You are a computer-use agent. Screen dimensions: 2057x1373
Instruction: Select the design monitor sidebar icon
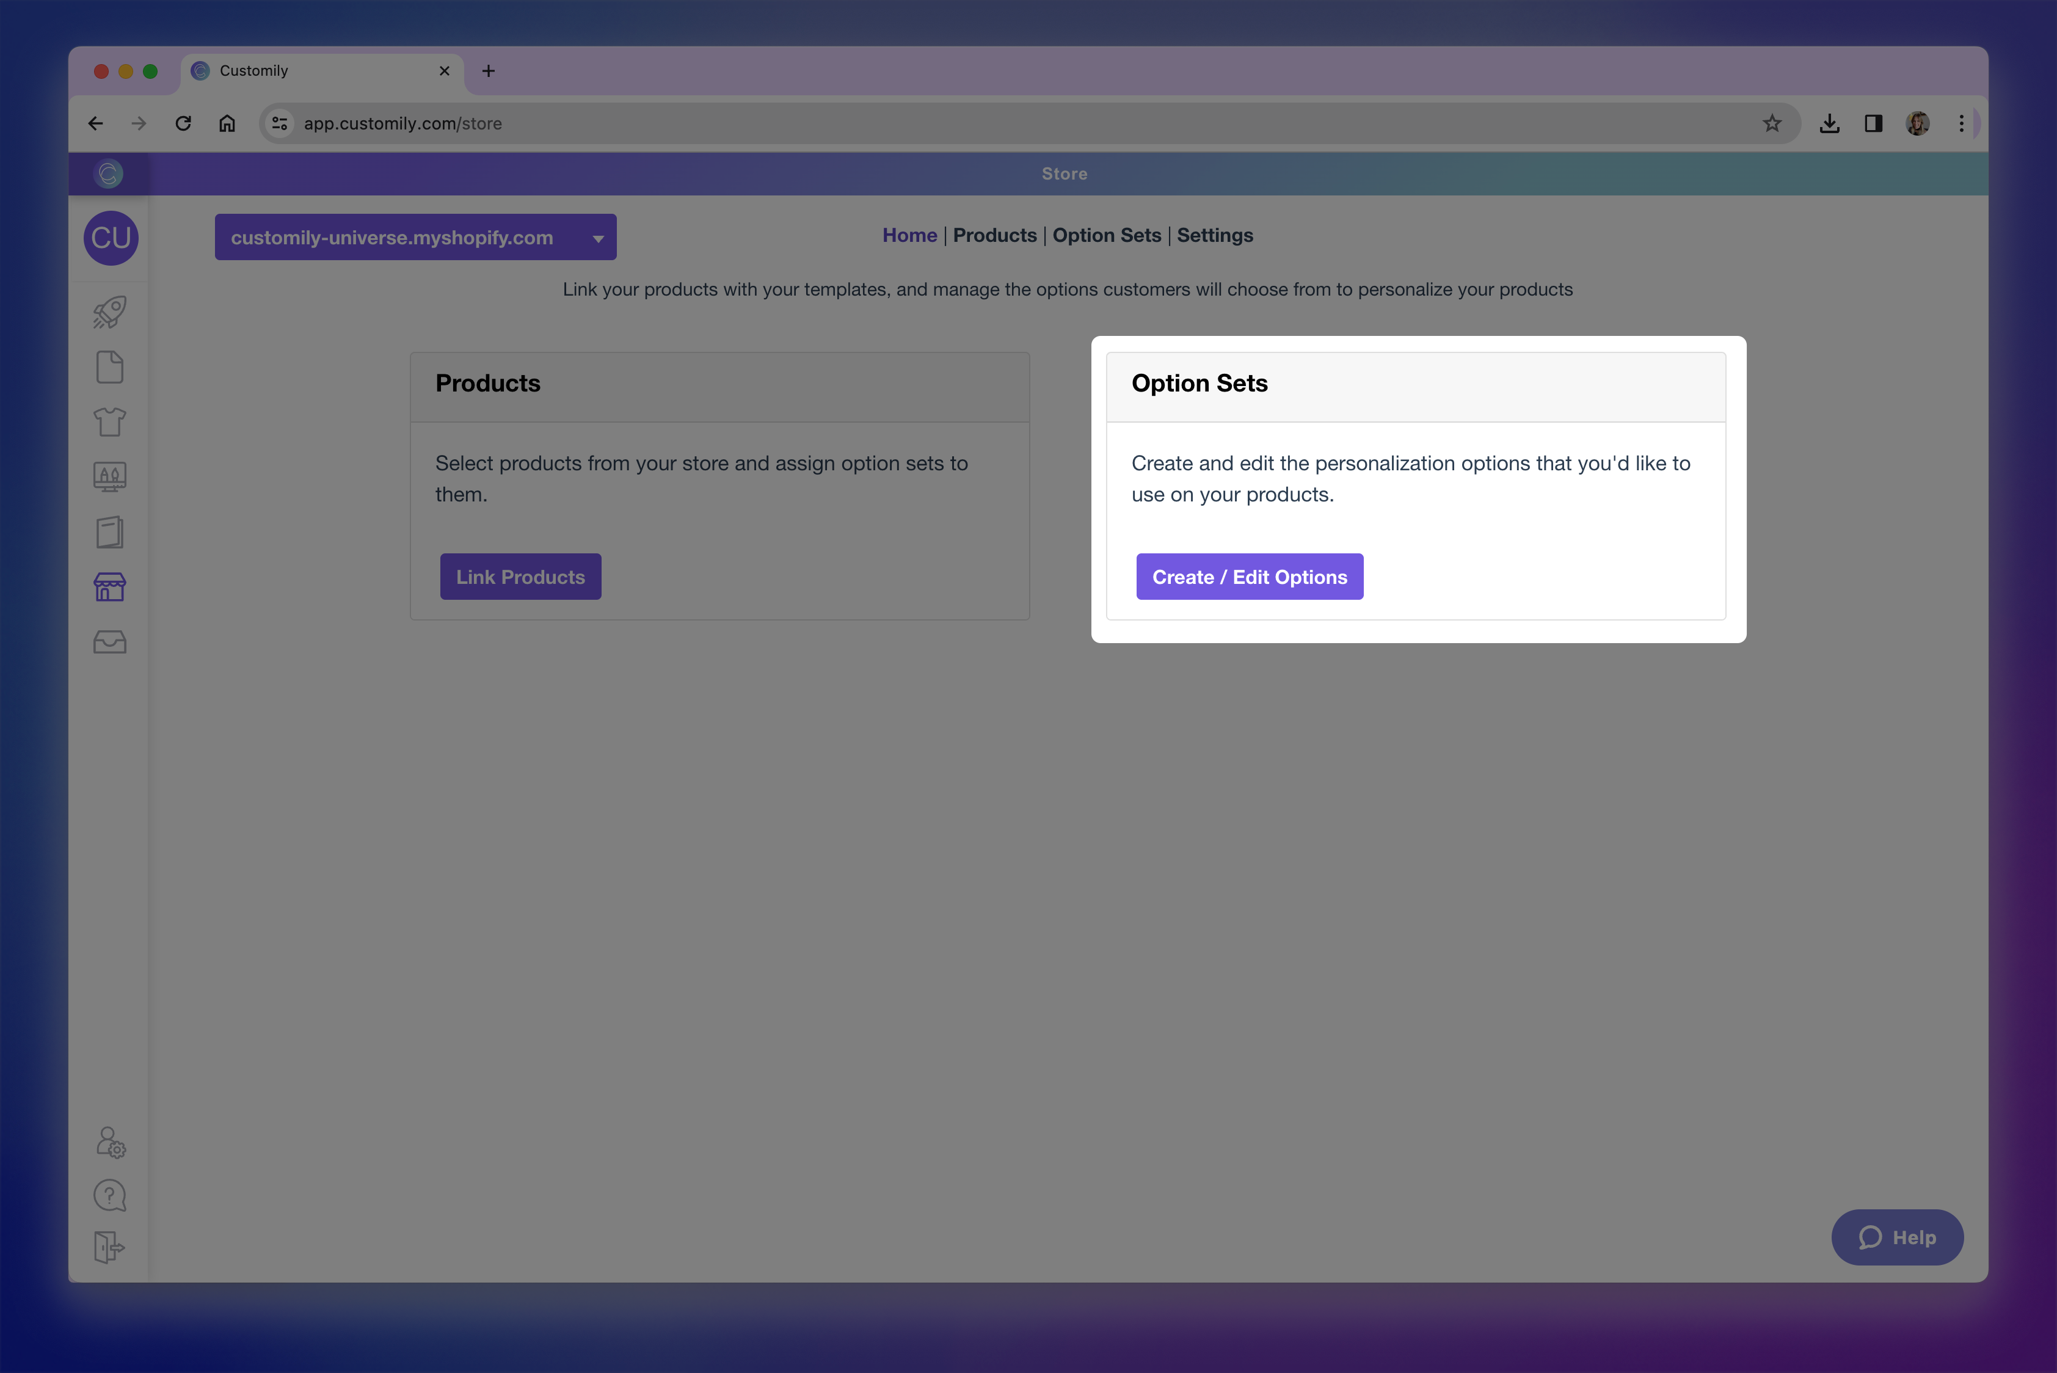[109, 476]
